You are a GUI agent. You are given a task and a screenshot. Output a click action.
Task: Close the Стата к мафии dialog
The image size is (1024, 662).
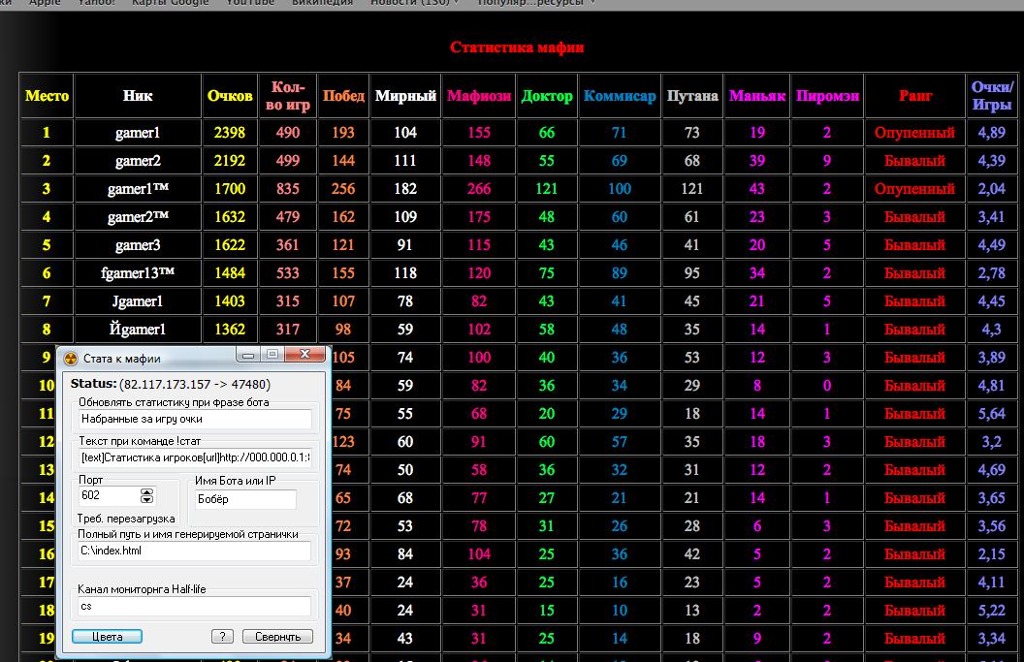(305, 356)
